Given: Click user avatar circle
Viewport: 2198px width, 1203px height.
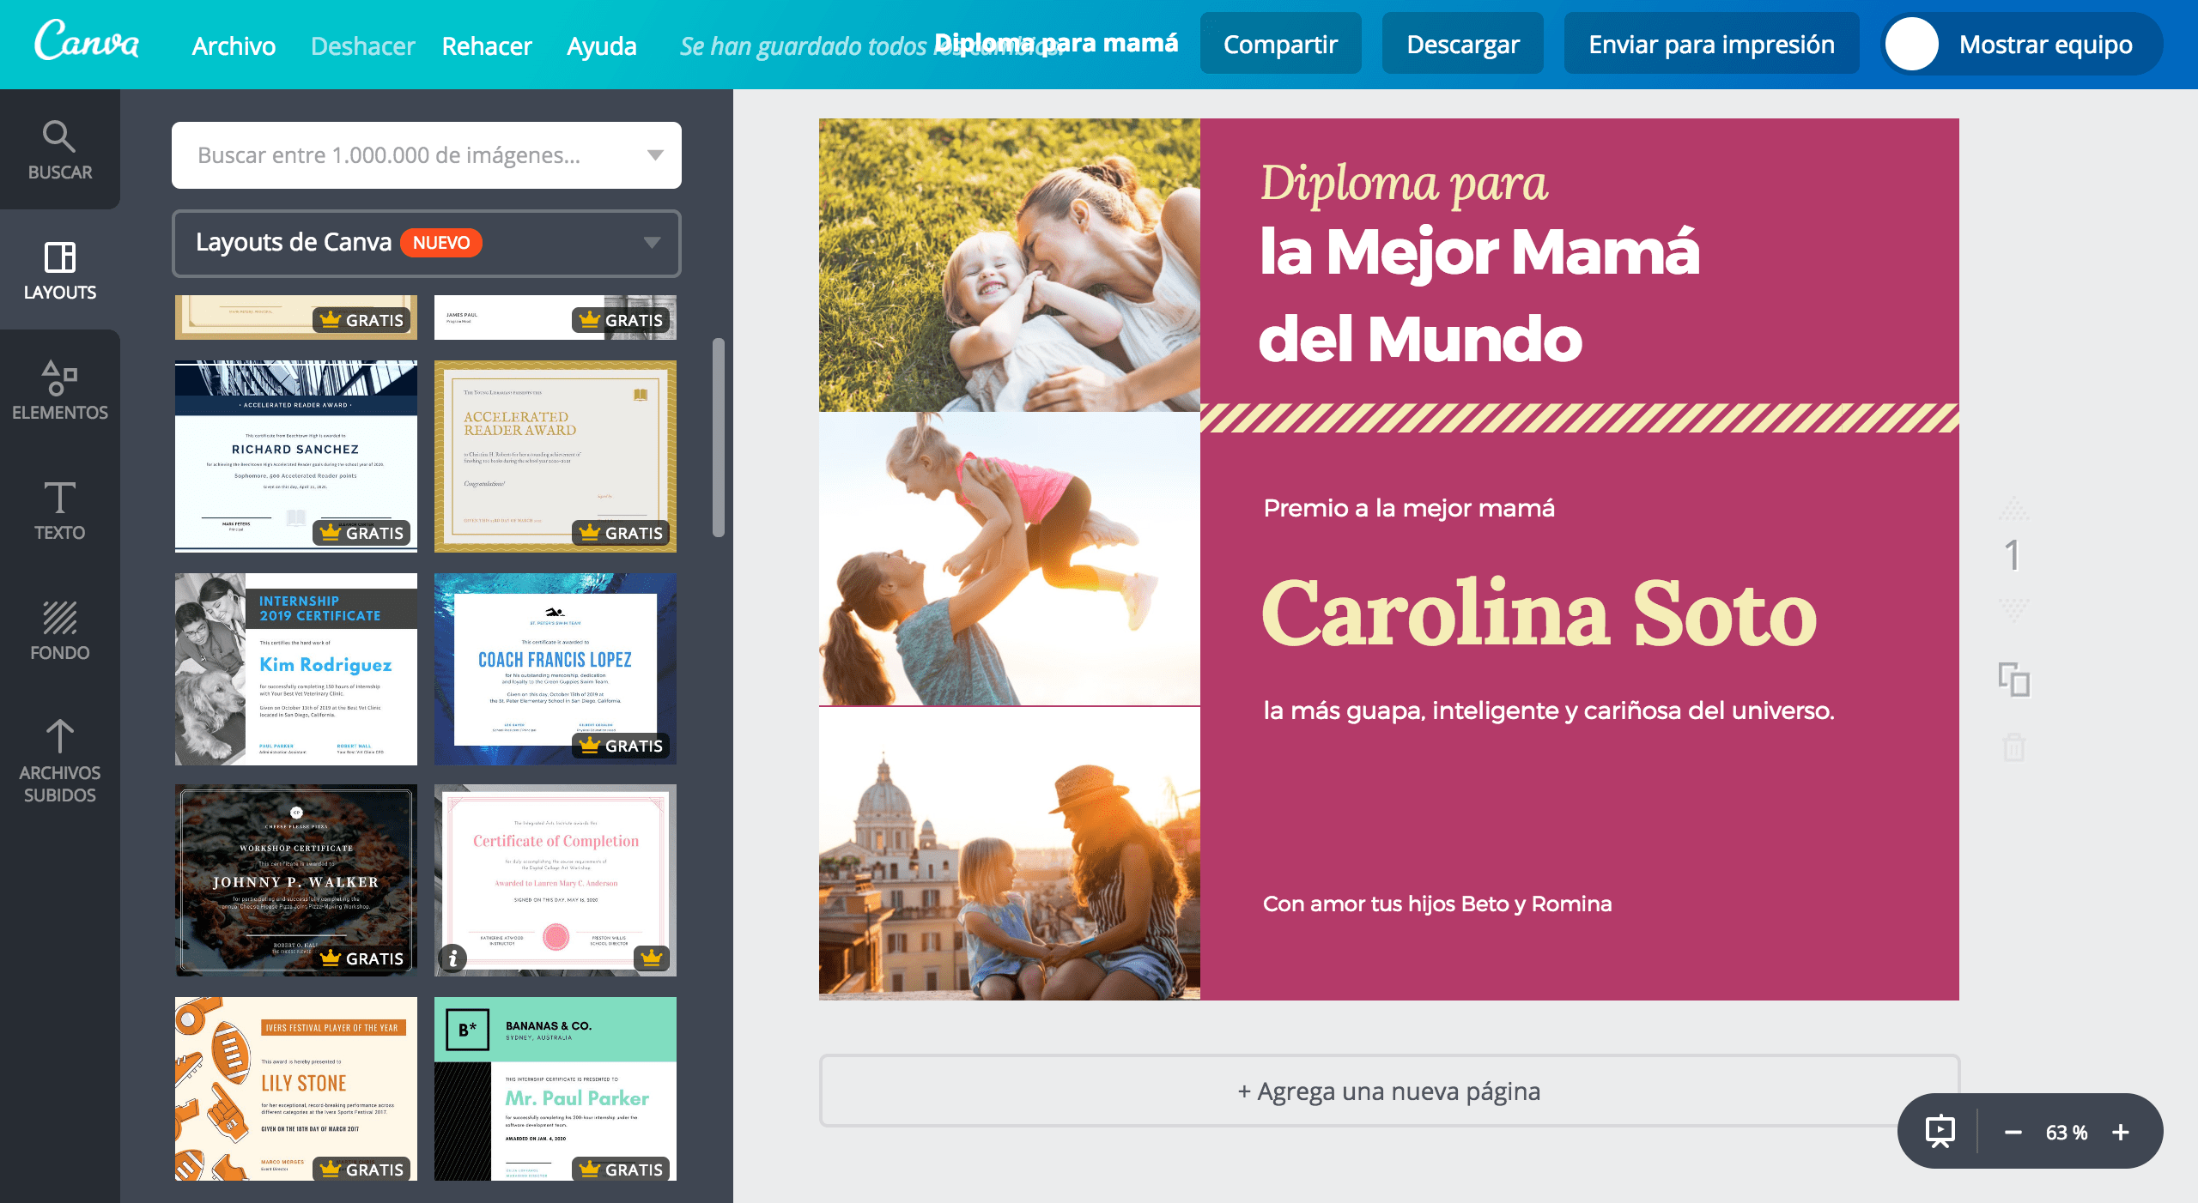Looking at the screenshot, I should pyautogui.click(x=1911, y=44).
